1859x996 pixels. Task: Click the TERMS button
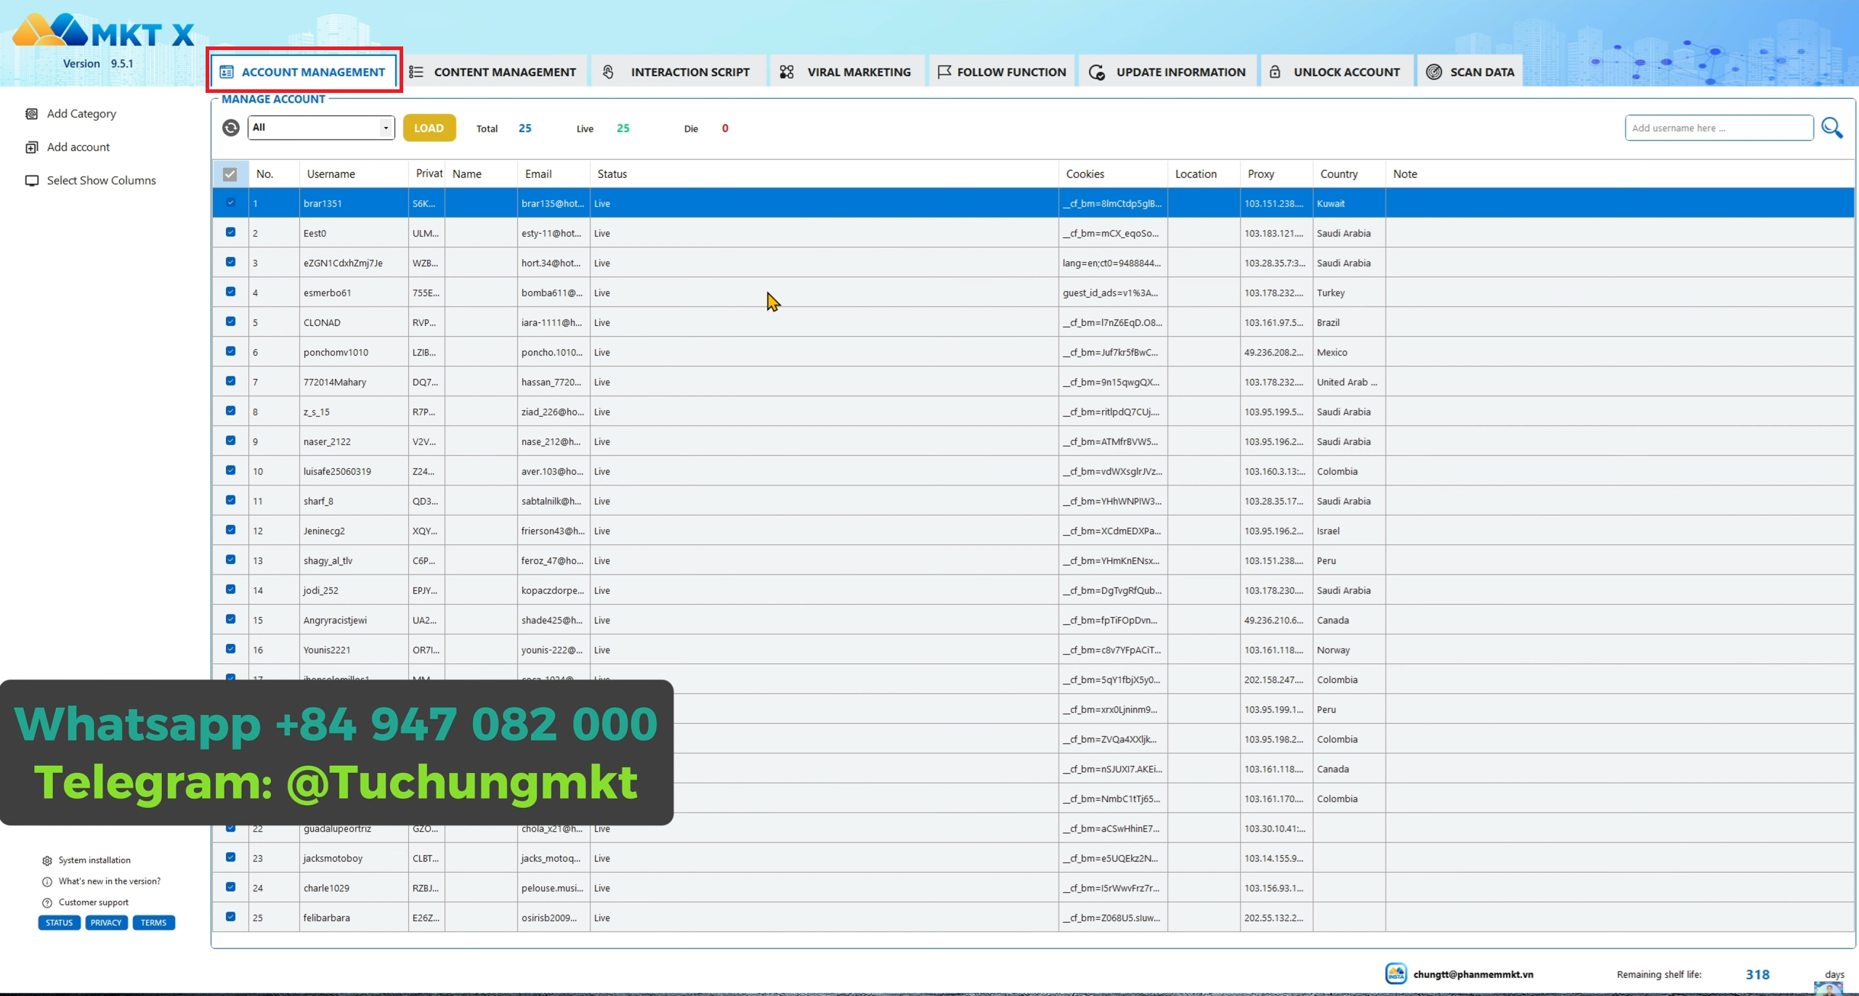[x=153, y=923]
